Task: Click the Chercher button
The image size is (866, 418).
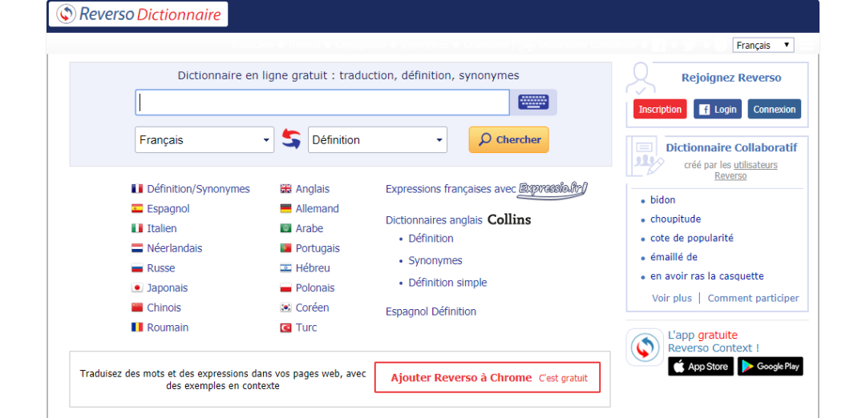Action: [508, 139]
